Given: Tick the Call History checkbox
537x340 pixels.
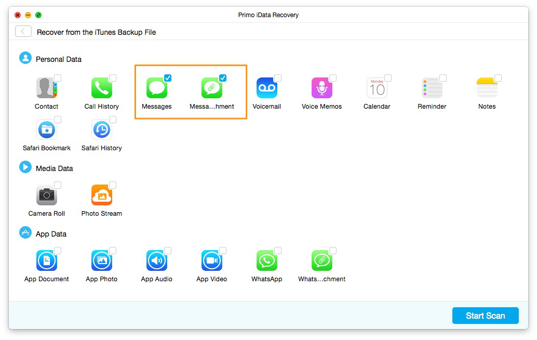Looking at the screenshot, I should 113,78.
